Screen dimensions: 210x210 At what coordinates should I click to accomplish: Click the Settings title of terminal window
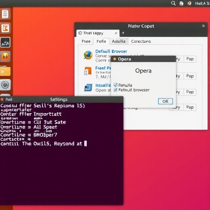[x=59, y=99]
